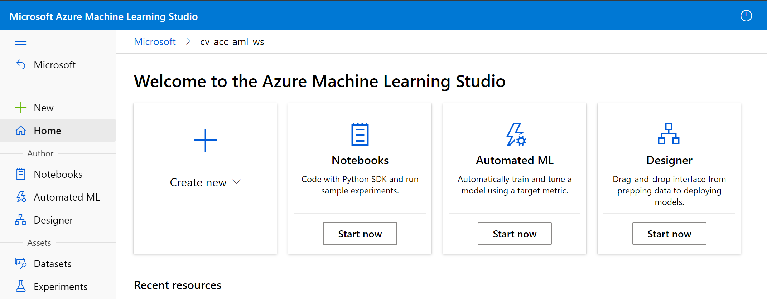Collapse the hamburger navigation menu
Viewport: 767px width, 299px height.
click(x=21, y=42)
